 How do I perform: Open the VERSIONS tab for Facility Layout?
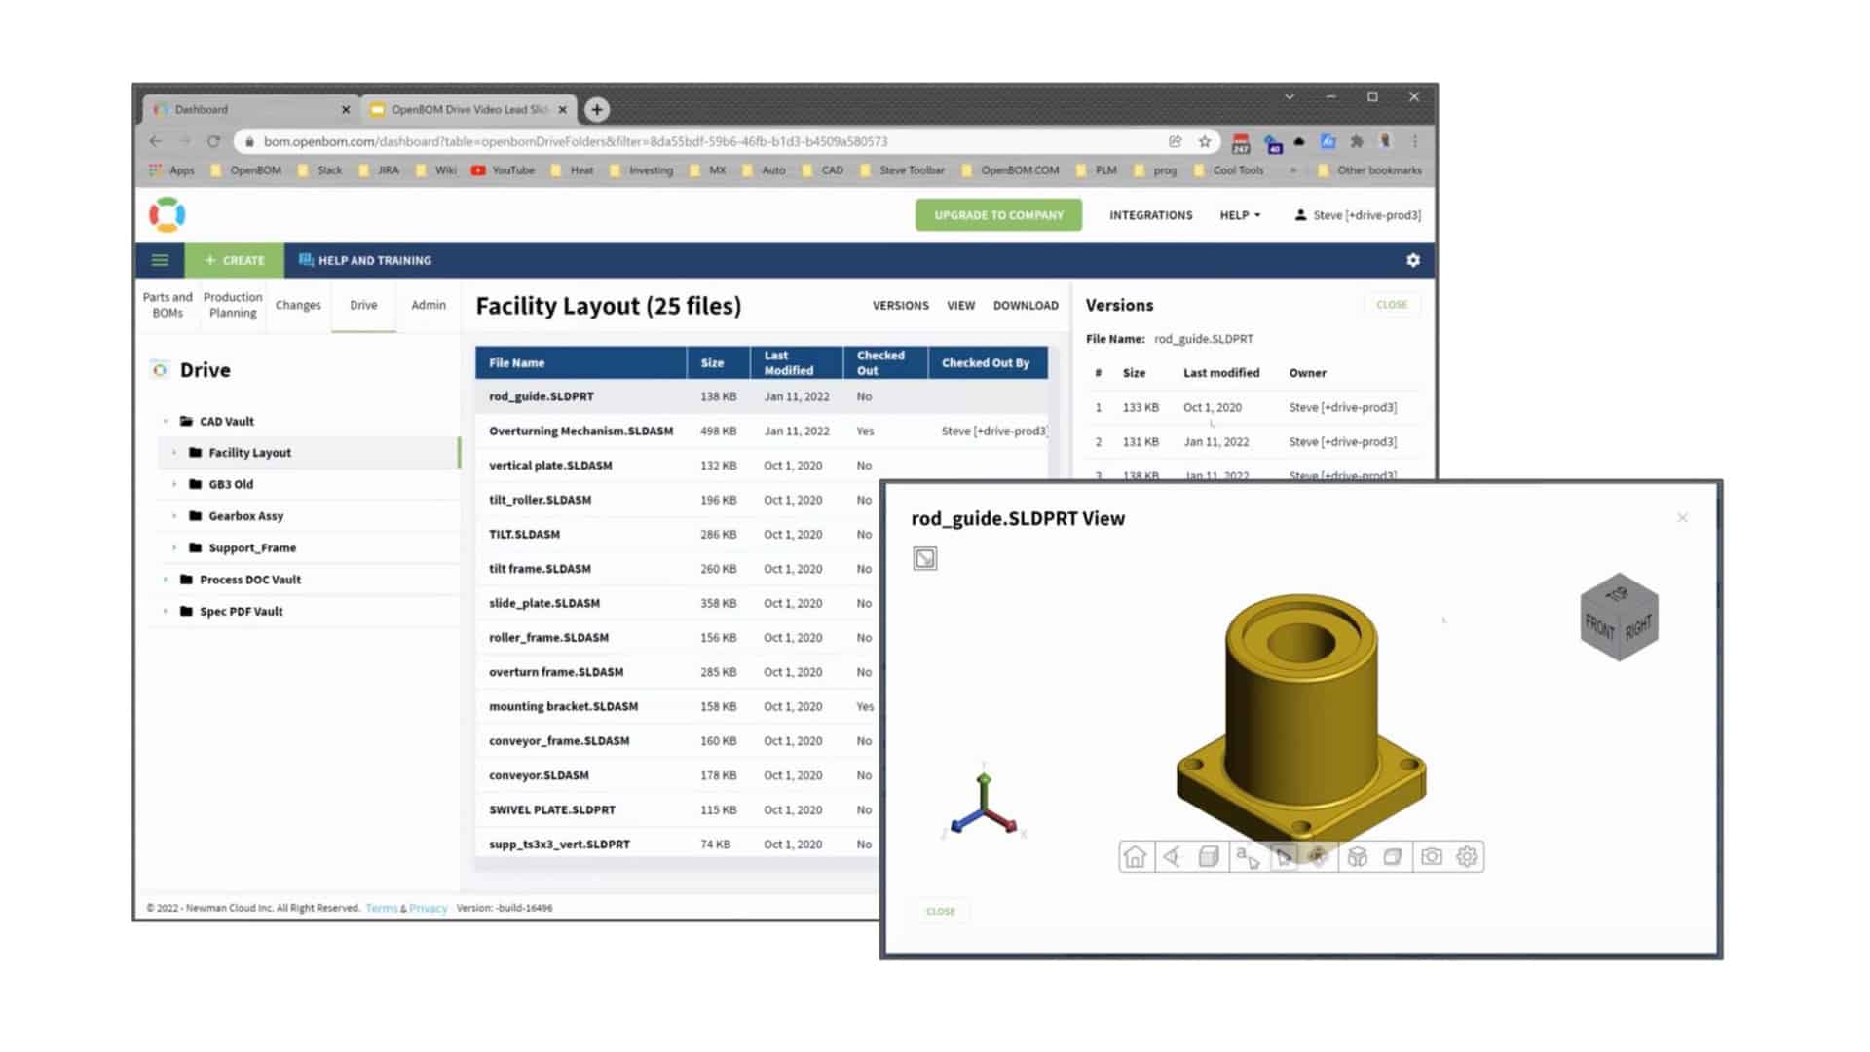pyautogui.click(x=900, y=305)
